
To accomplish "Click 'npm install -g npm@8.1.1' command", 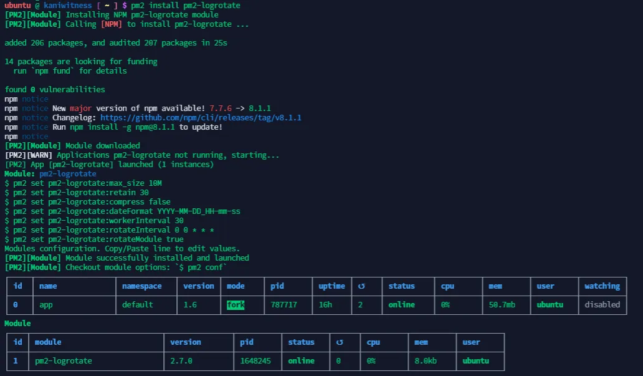I will [122, 127].
